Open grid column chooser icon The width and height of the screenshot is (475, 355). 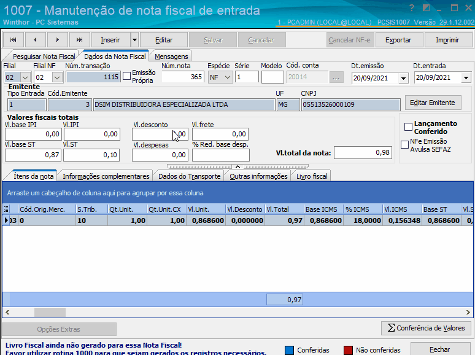pos(6,209)
